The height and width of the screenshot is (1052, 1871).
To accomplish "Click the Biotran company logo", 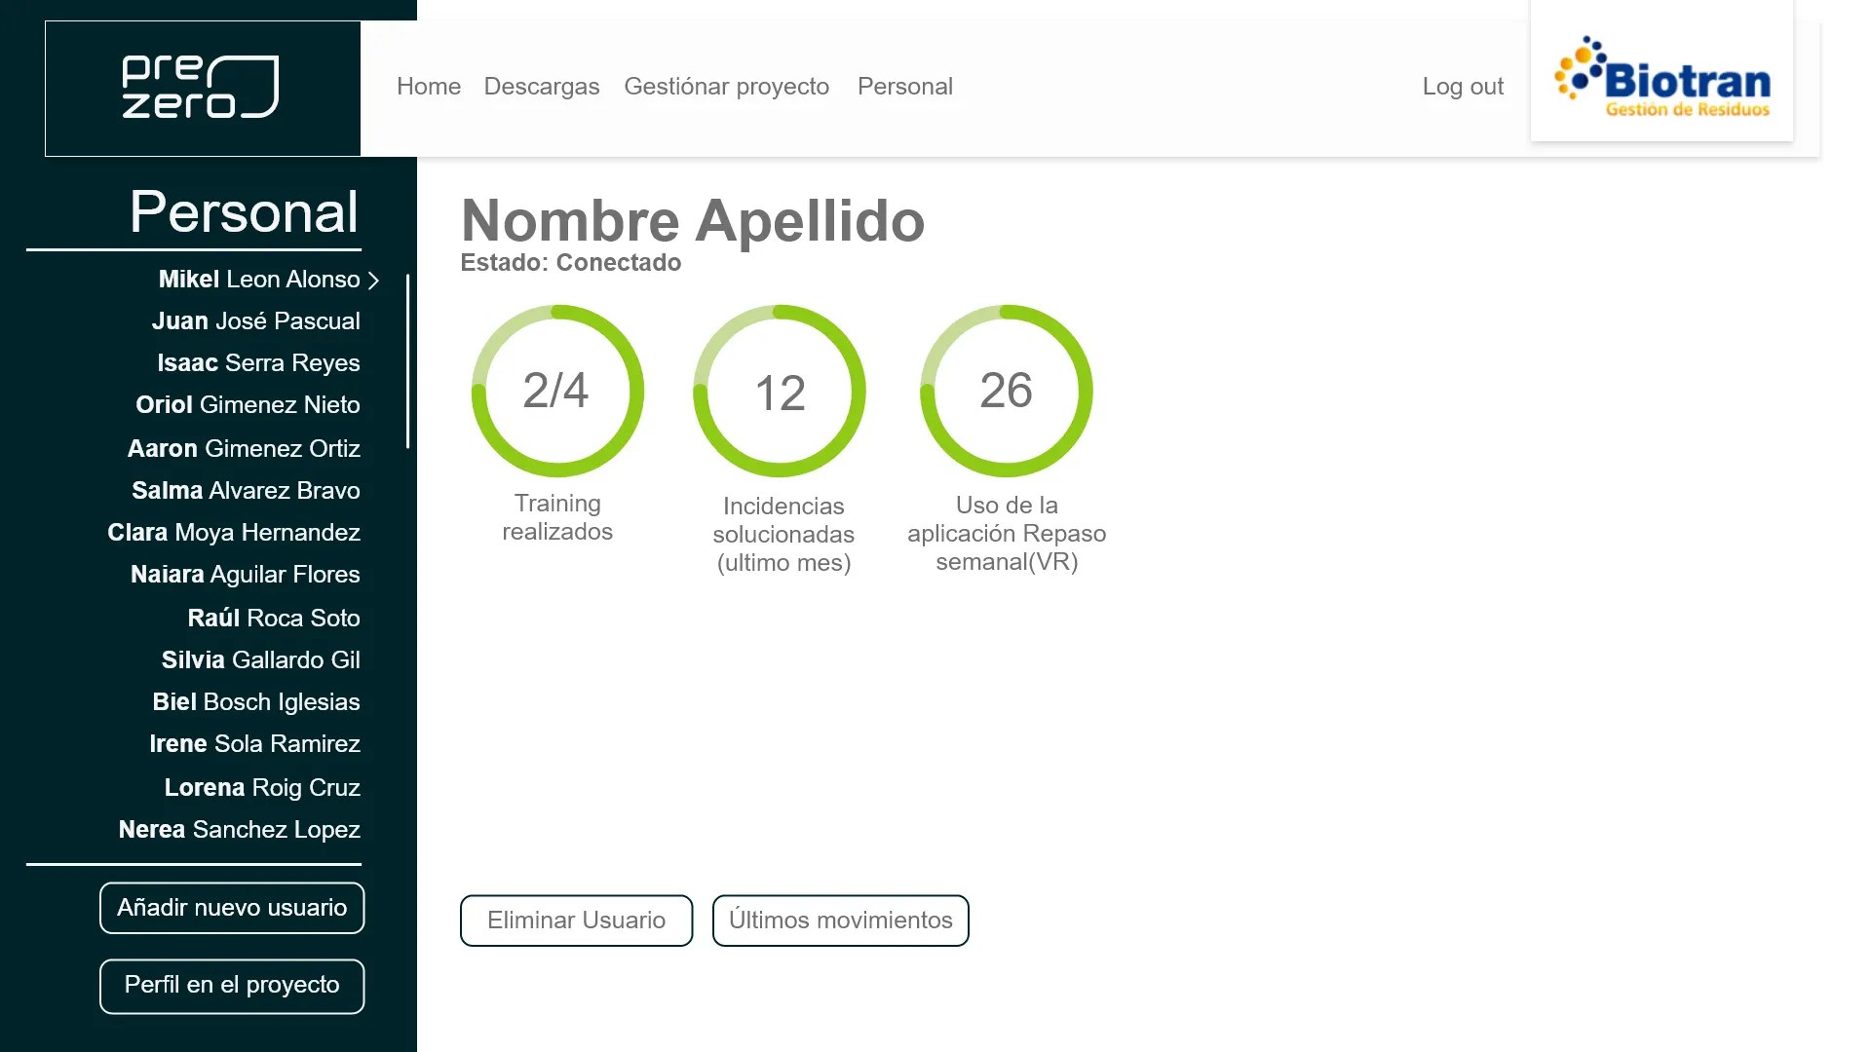I will (1661, 78).
